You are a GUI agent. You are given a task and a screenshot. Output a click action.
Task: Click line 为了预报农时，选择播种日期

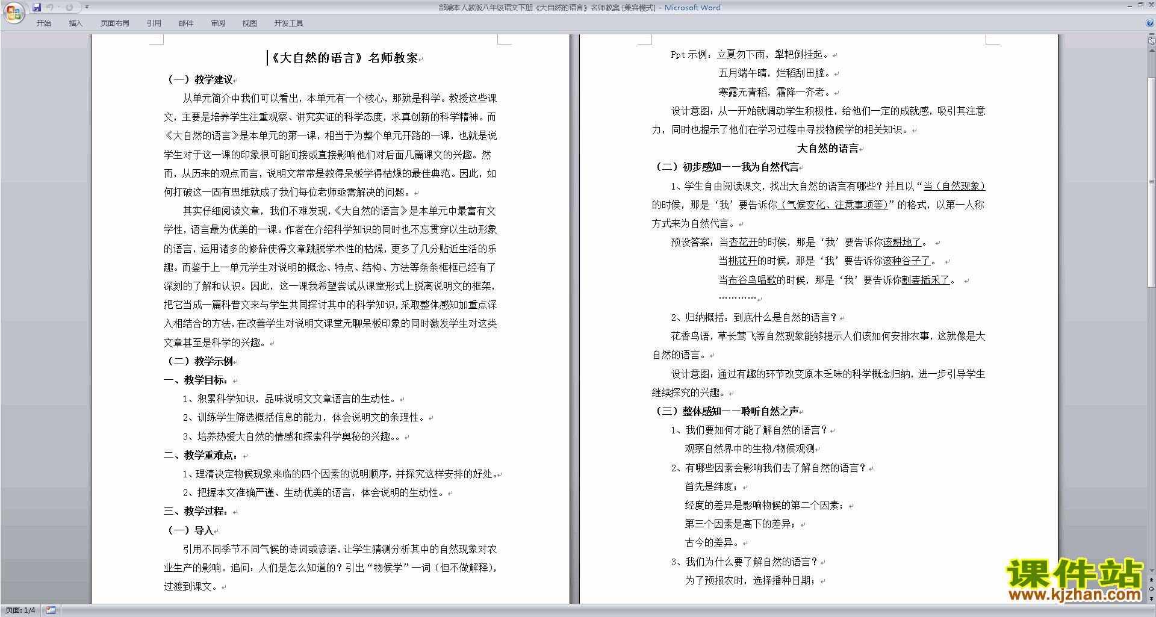click(x=751, y=580)
